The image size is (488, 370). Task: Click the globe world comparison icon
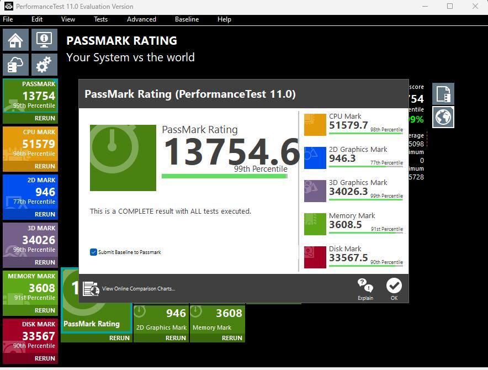pyautogui.click(x=443, y=117)
